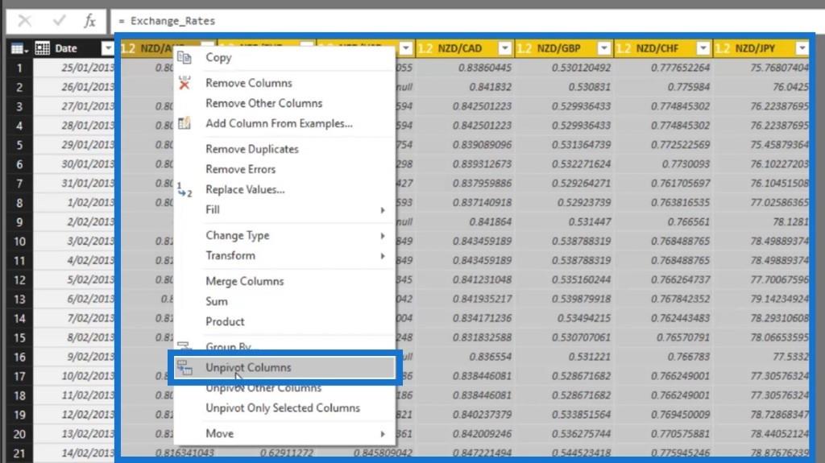825x463 pixels.
Task: Click the cell 0.775945246
Action: tap(663, 453)
